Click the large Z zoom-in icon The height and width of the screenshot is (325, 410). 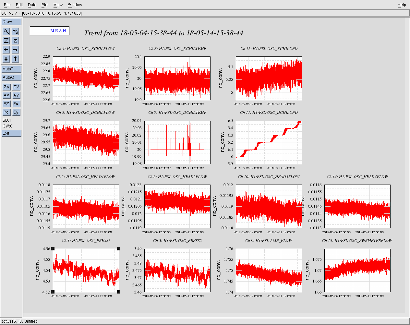click(x=6, y=41)
